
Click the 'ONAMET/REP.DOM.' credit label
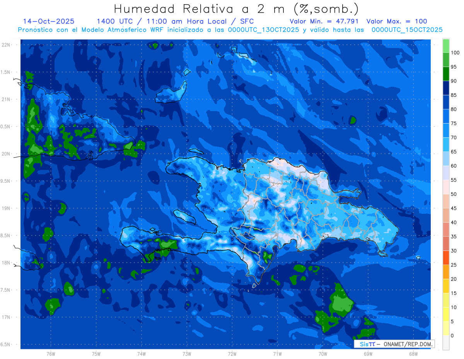tap(408, 344)
